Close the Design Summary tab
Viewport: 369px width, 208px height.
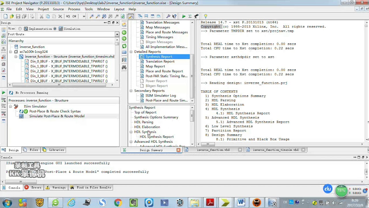tap(178, 150)
